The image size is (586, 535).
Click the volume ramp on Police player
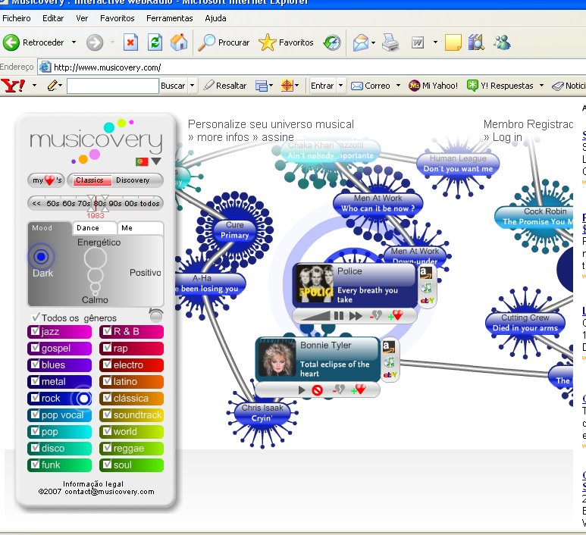coord(315,316)
